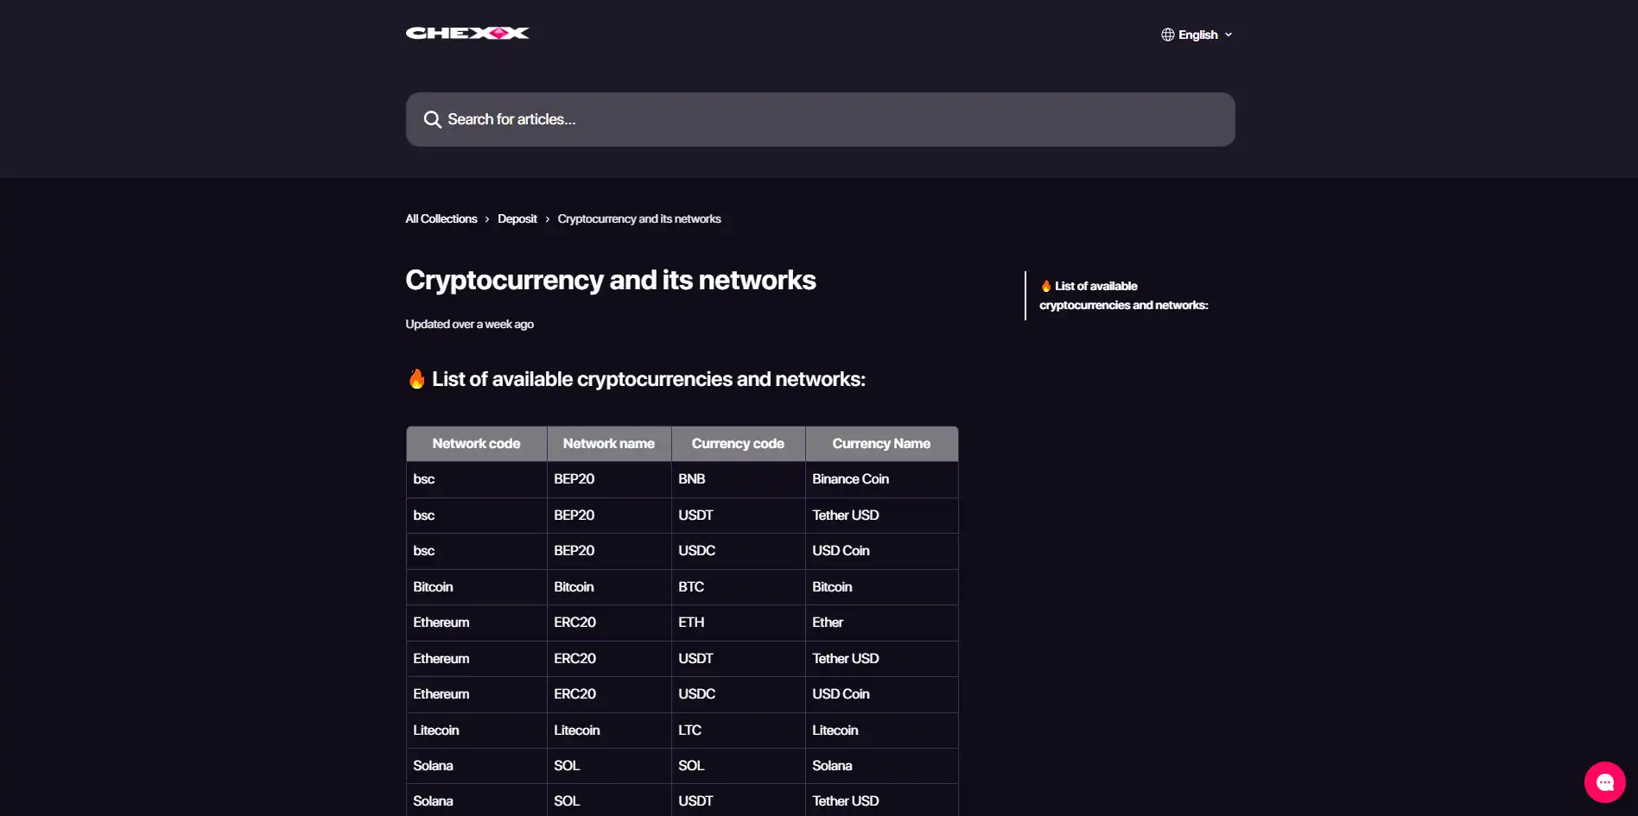
Task: Click the flame emoji beside the list heading
Action: click(416, 379)
